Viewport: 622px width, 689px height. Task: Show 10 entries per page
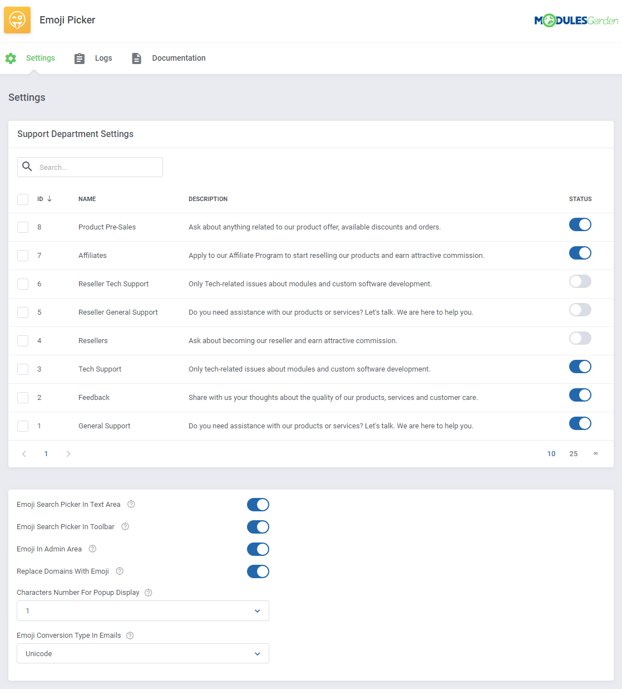tap(551, 453)
